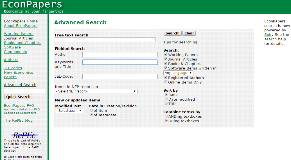Click the Clear button

click(189, 33)
